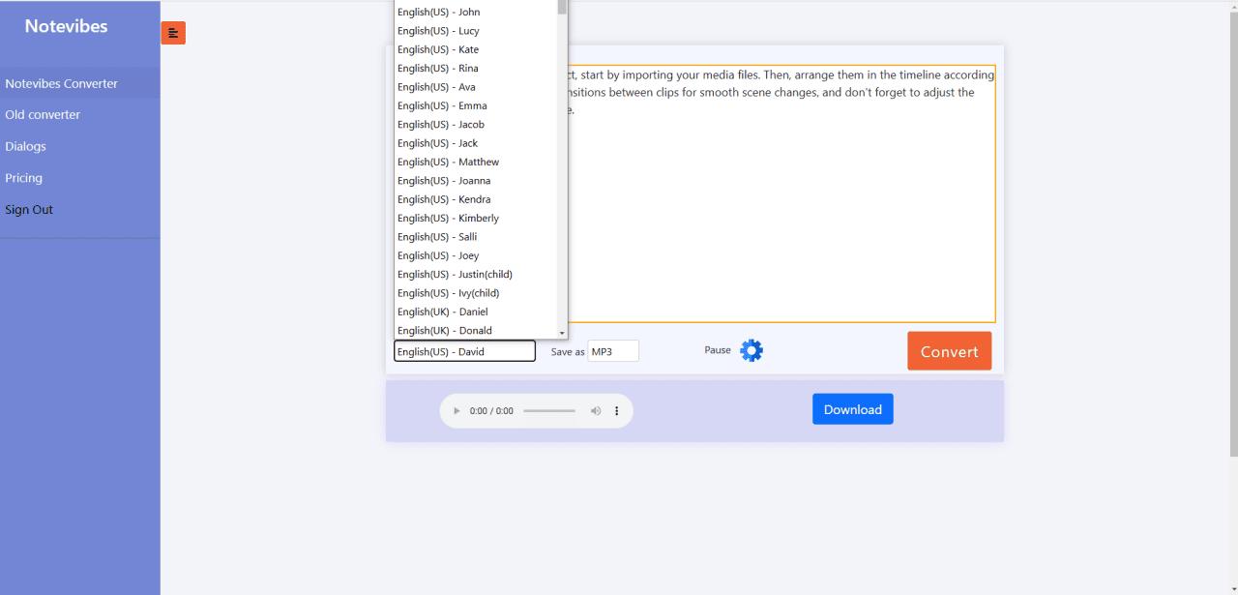Click the audio playback seek bar
The image size is (1238, 595).
(x=550, y=410)
